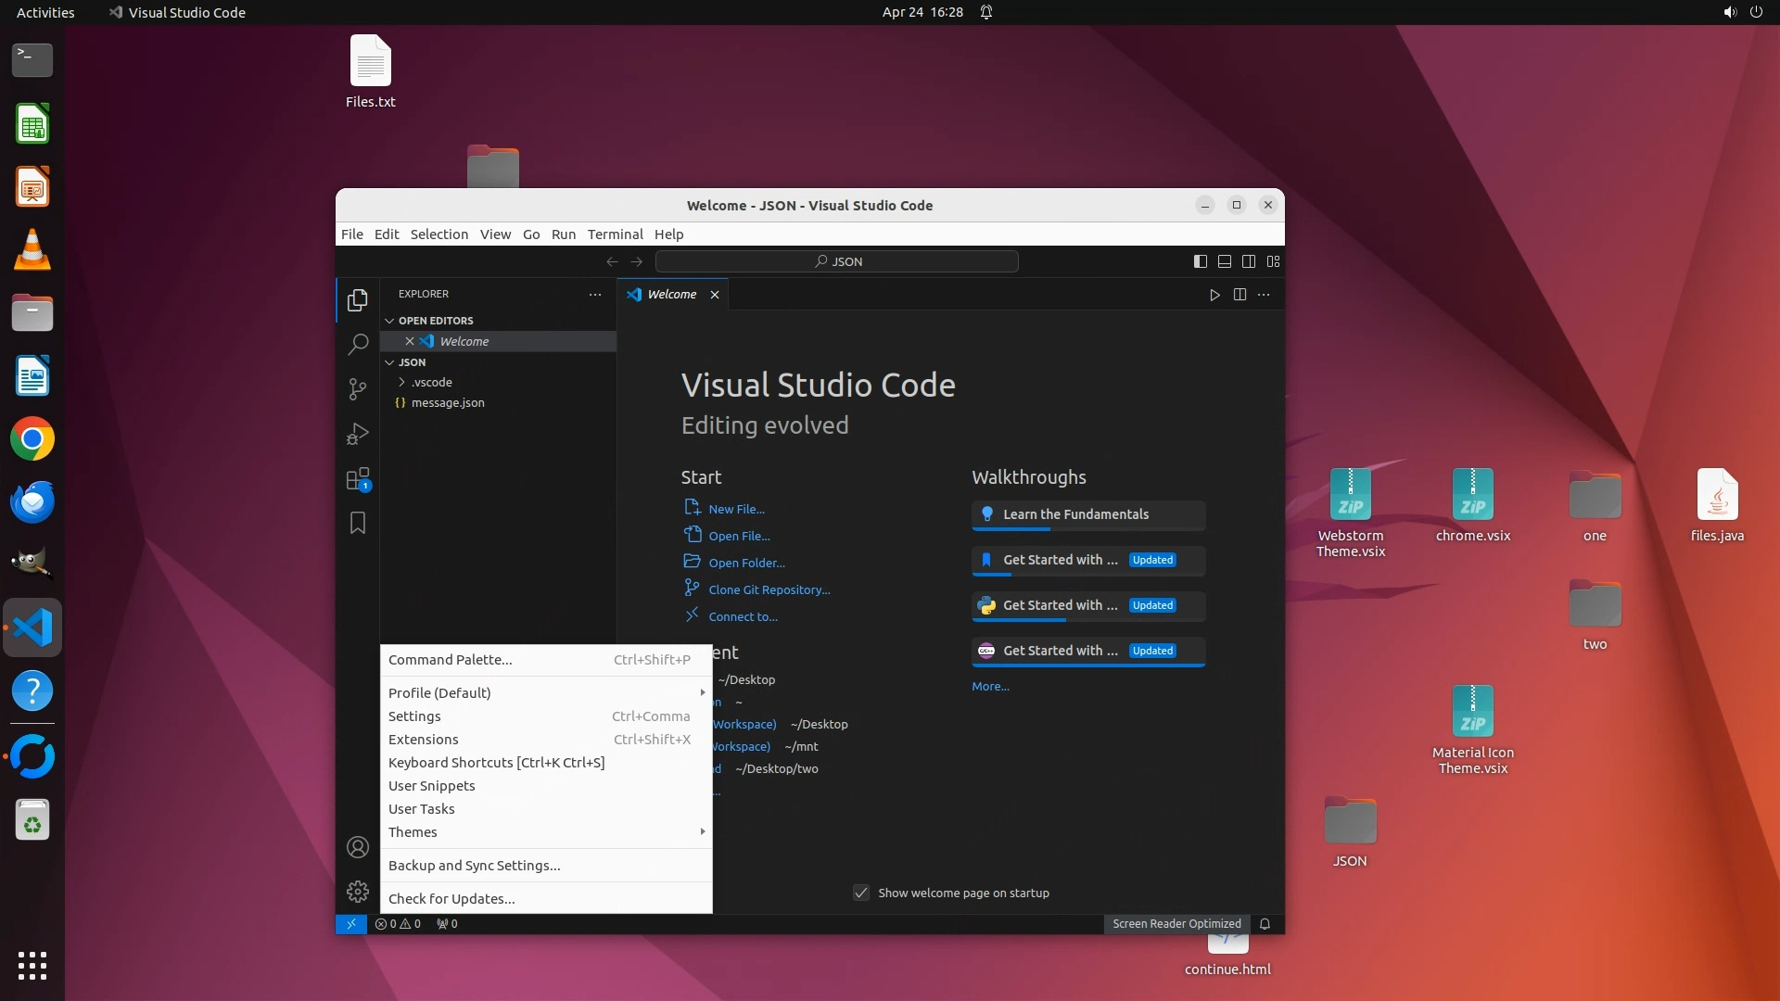Click the remote window status bar icon
The height and width of the screenshot is (1001, 1780).
(351, 924)
